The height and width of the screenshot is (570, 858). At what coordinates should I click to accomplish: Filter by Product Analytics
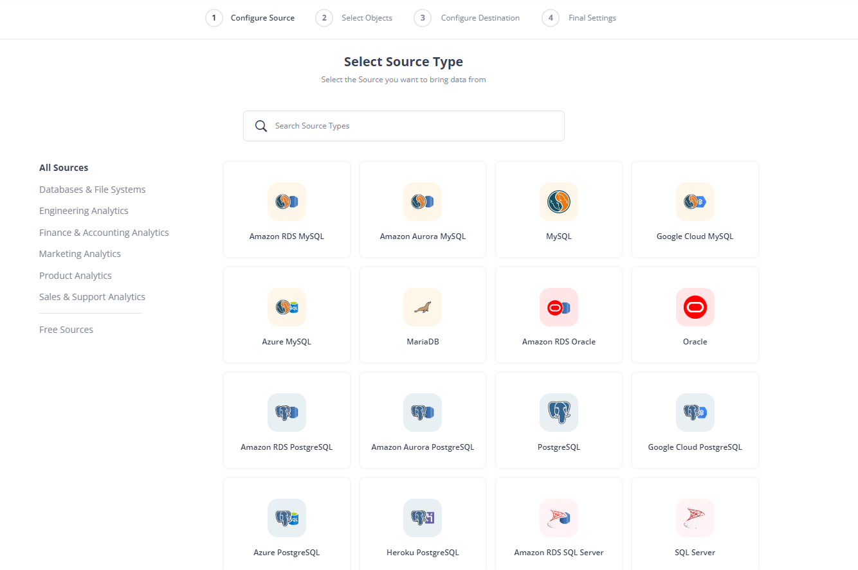(75, 276)
